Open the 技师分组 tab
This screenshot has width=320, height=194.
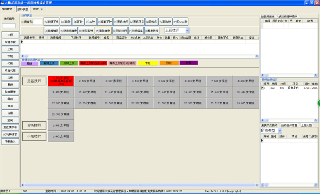coord(38,9)
